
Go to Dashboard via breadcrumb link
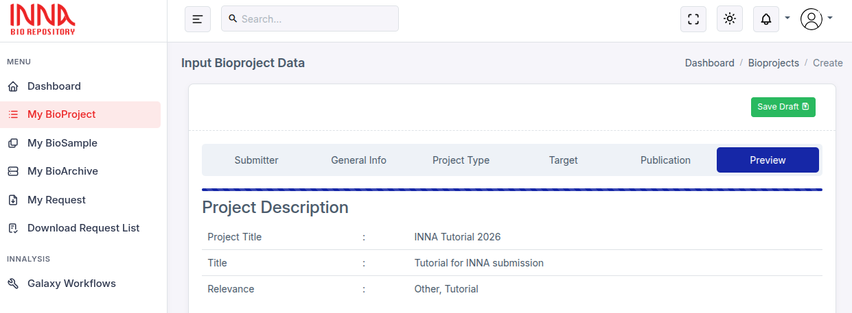[709, 63]
